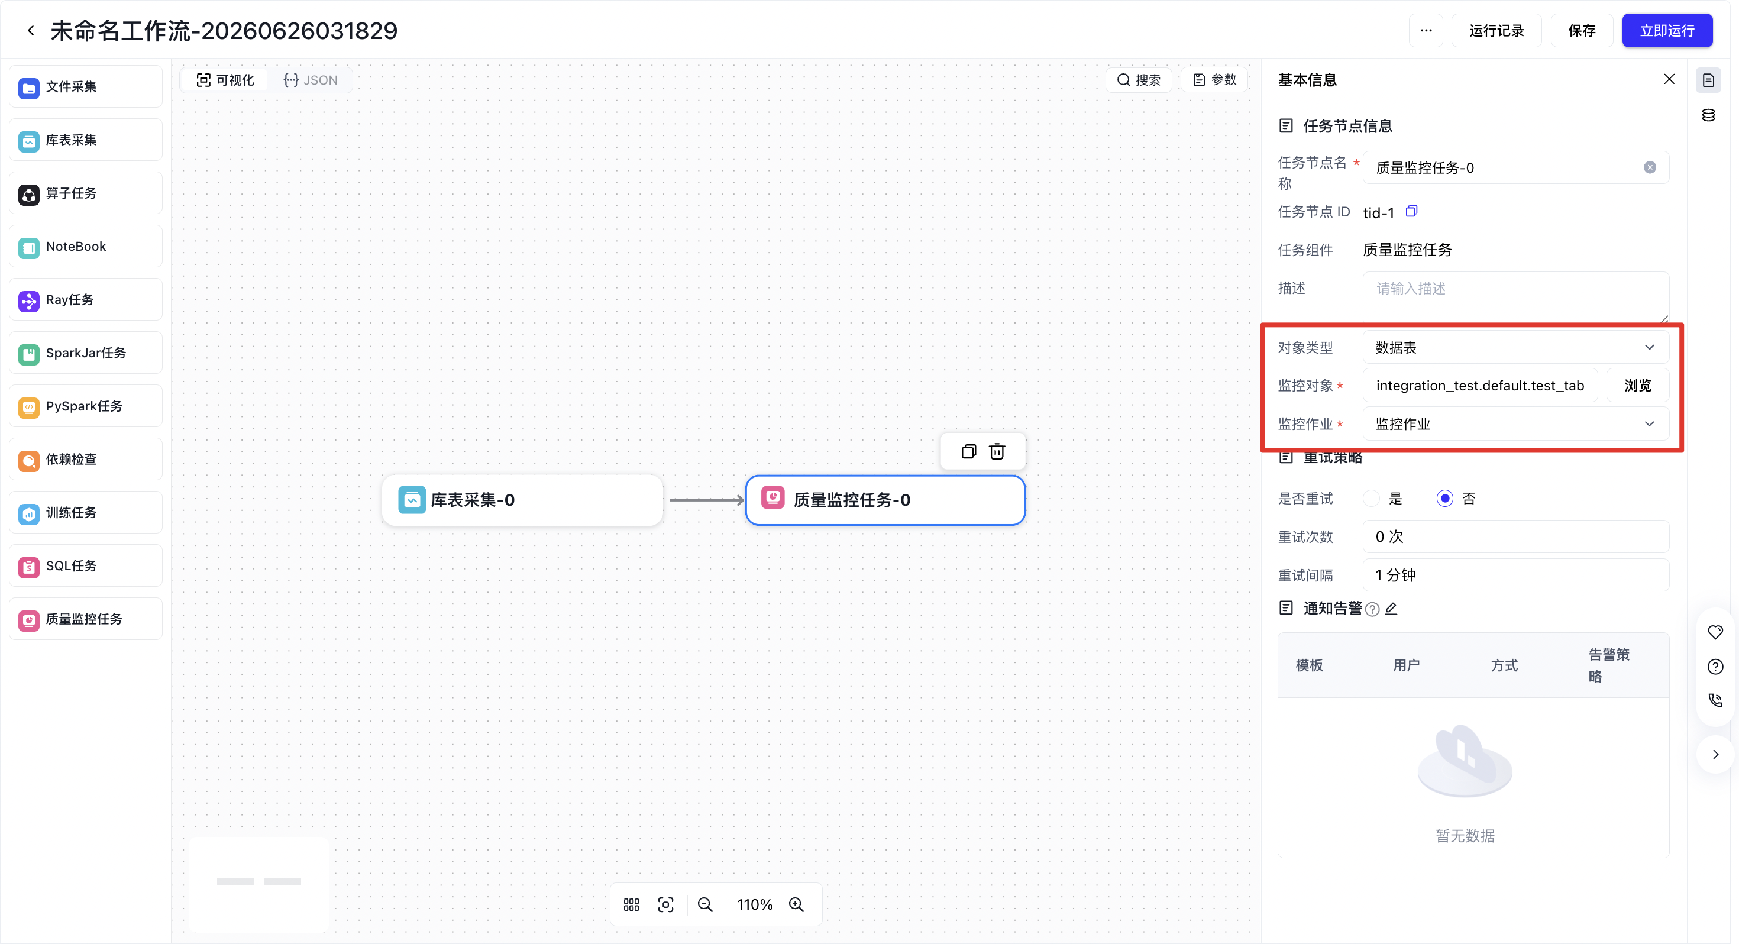
Task: Delete the selected node via trash icon
Action: click(x=997, y=451)
